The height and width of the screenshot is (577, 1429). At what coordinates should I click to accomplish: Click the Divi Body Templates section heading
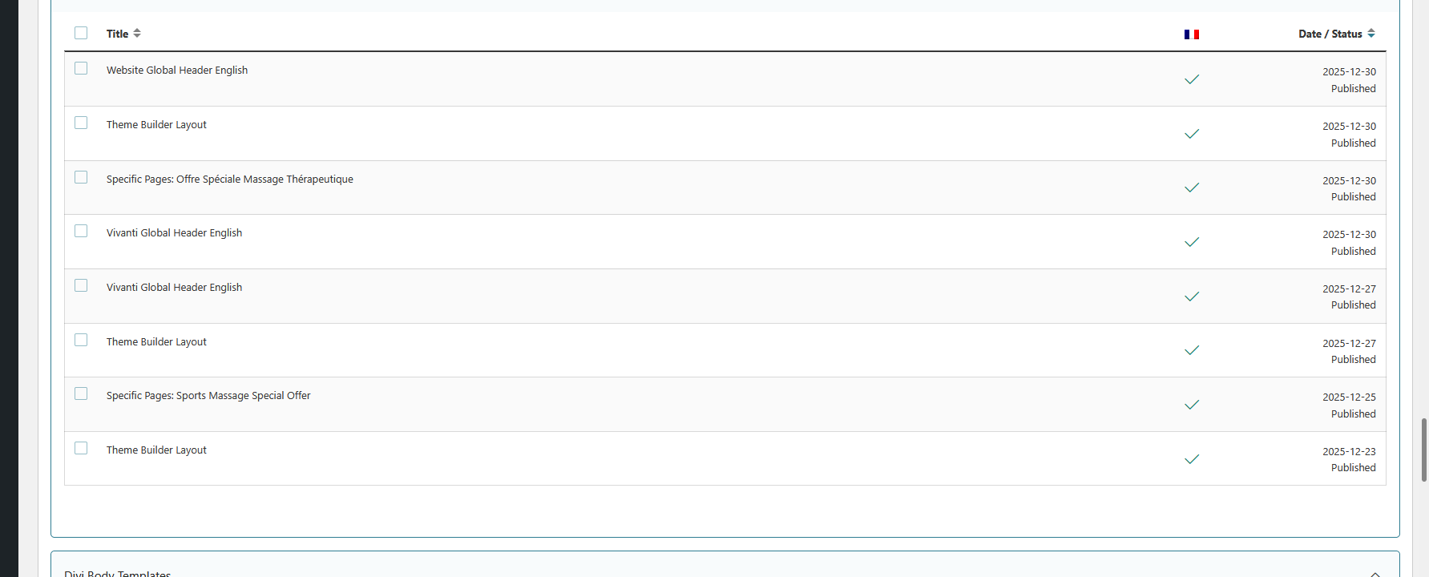point(118,573)
